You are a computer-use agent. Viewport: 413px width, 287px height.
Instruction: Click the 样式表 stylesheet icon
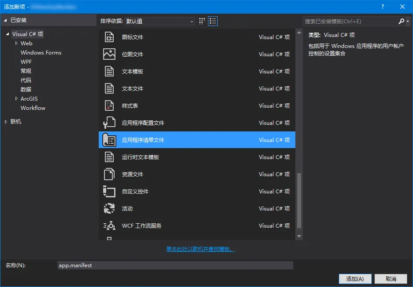(x=109, y=105)
